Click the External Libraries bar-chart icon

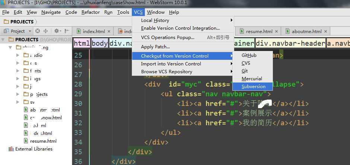(x=11, y=149)
